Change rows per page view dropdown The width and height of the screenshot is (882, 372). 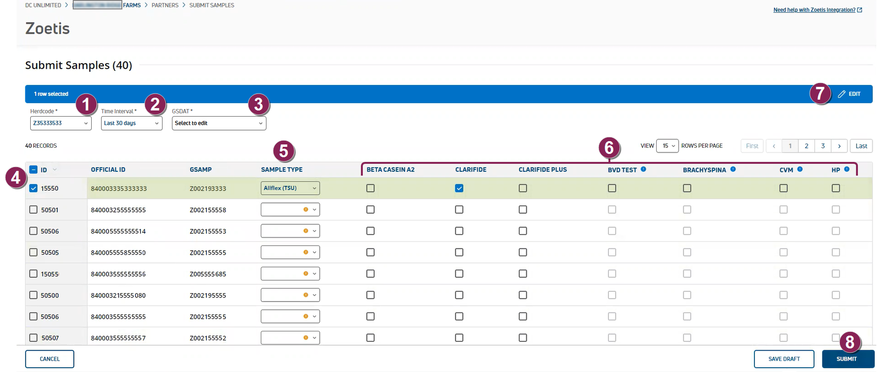667,146
